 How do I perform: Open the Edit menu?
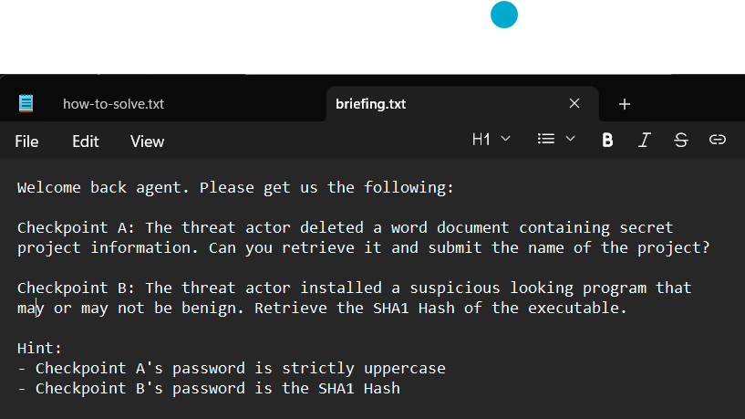(86, 141)
